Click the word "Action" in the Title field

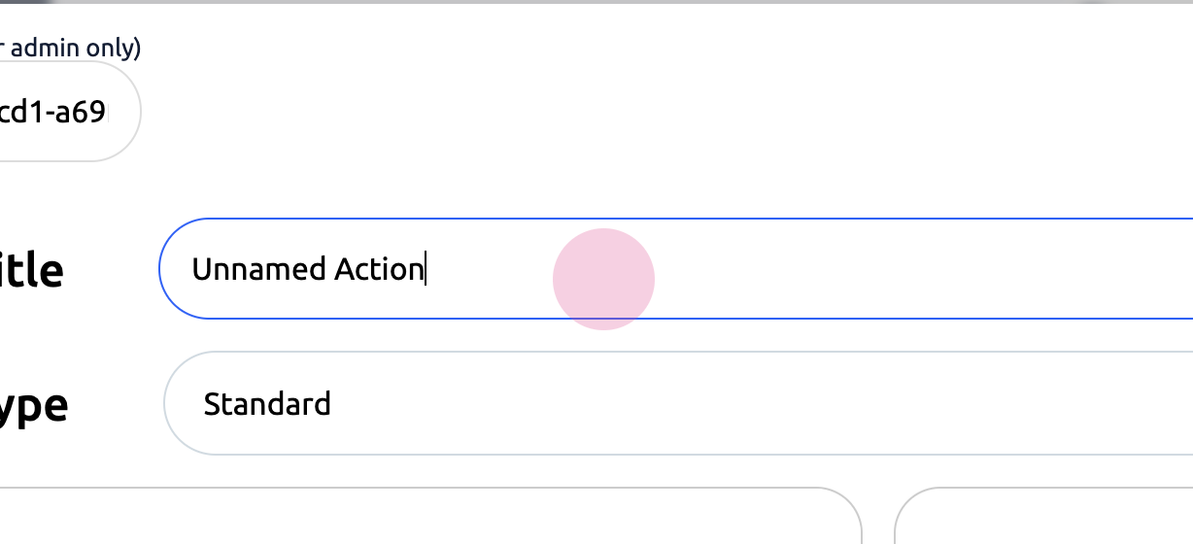[x=379, y=269]
